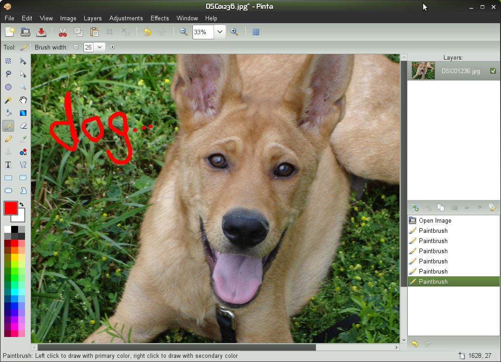501x362 pixels.
Task: Toggle visibility of DSC01236.jpg layer
Action: point(493,71)
